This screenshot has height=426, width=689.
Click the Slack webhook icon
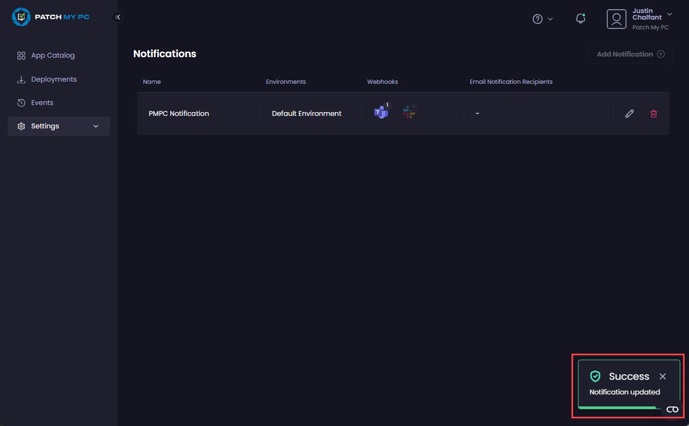tap(409, 113)
